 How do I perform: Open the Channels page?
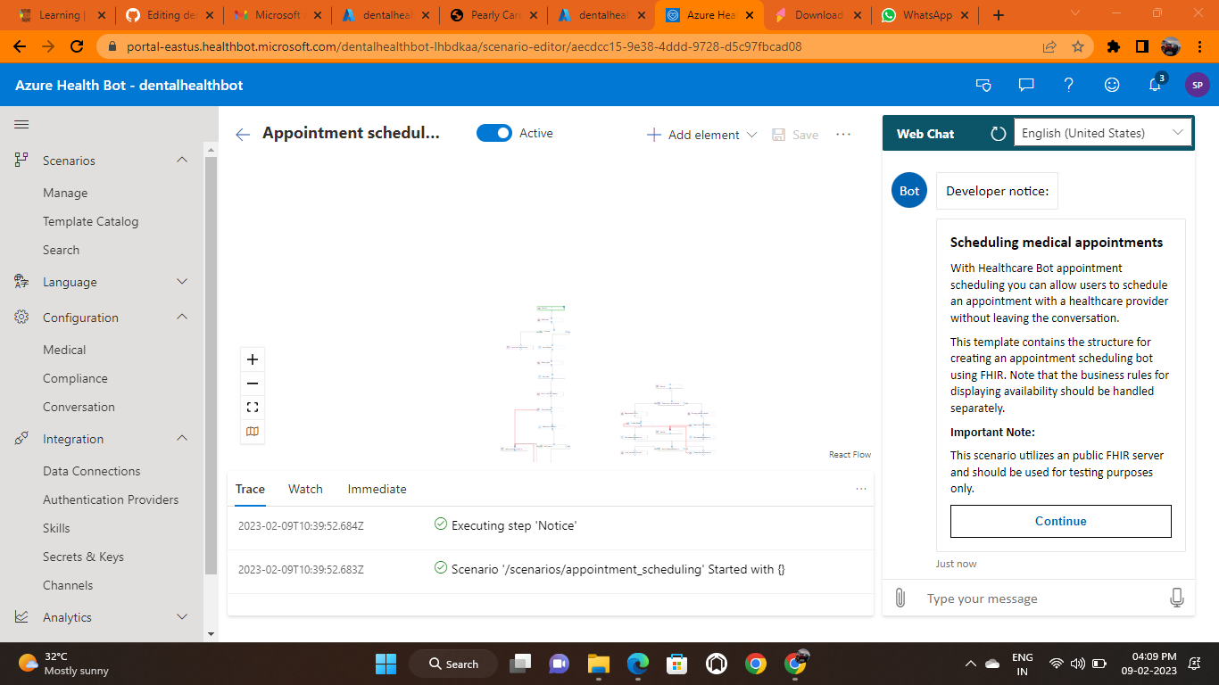tap(68, 585)
